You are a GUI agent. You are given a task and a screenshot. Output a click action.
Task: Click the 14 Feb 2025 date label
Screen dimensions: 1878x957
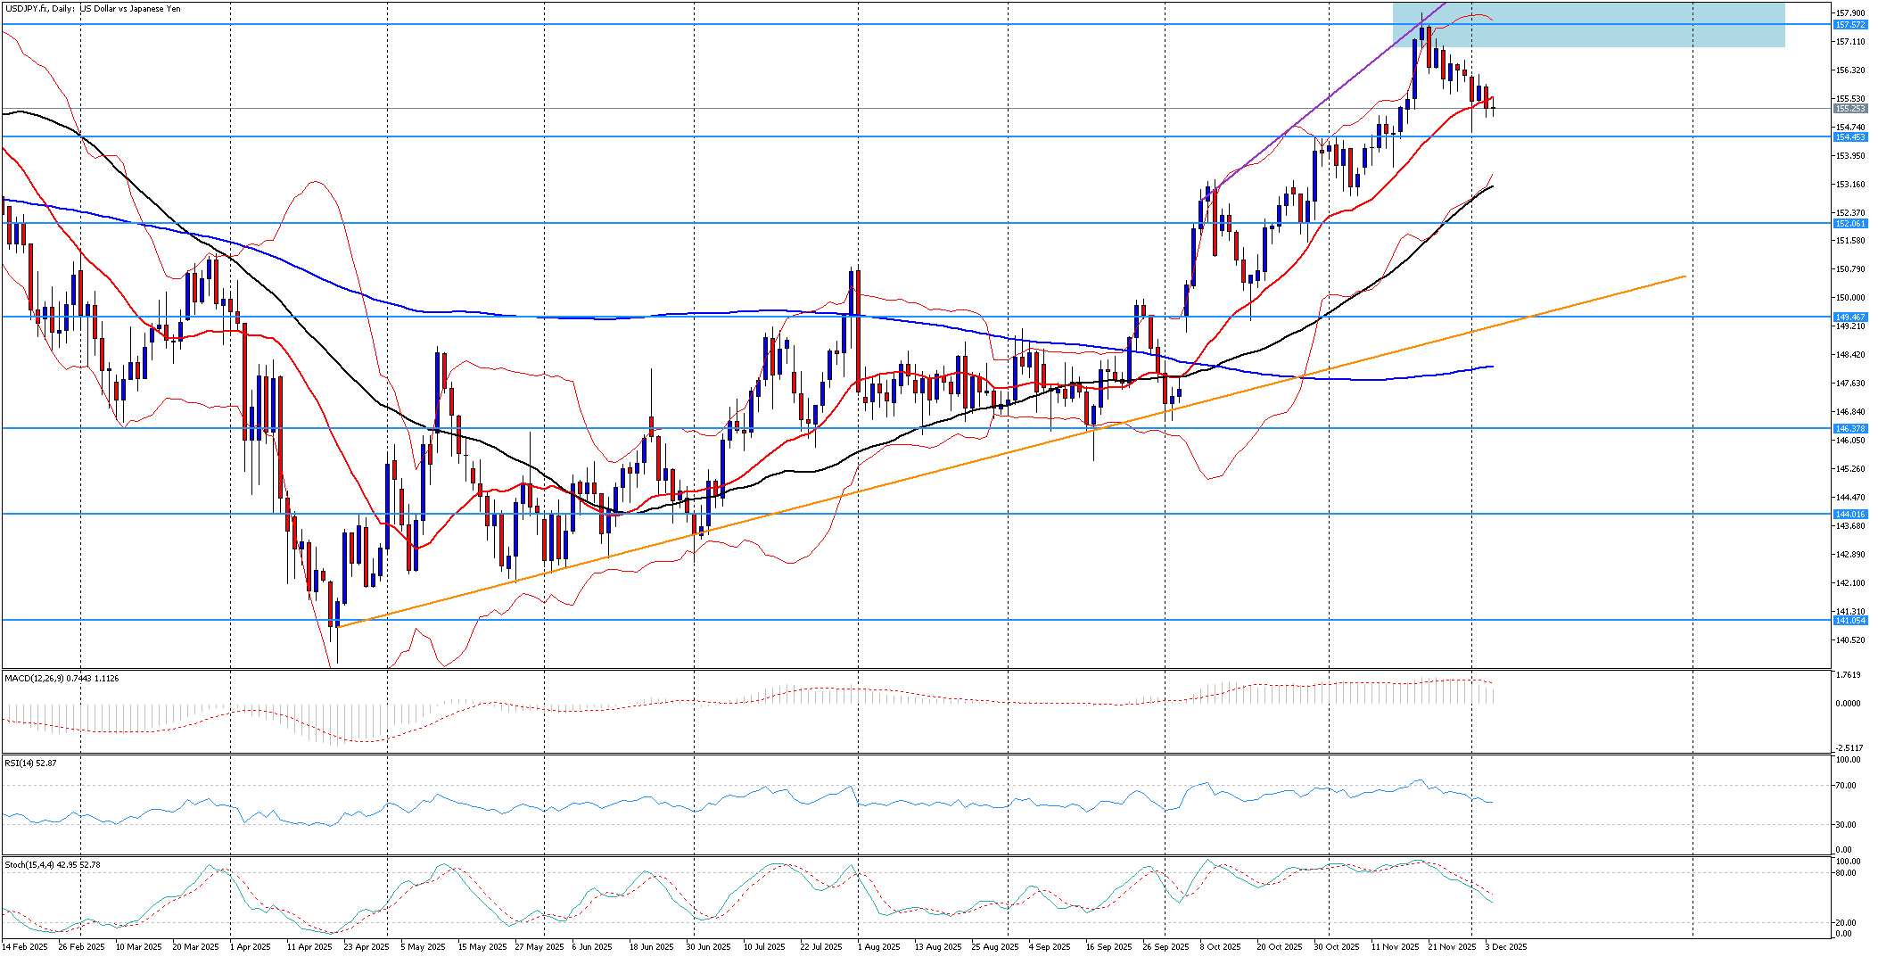point(26,947)
